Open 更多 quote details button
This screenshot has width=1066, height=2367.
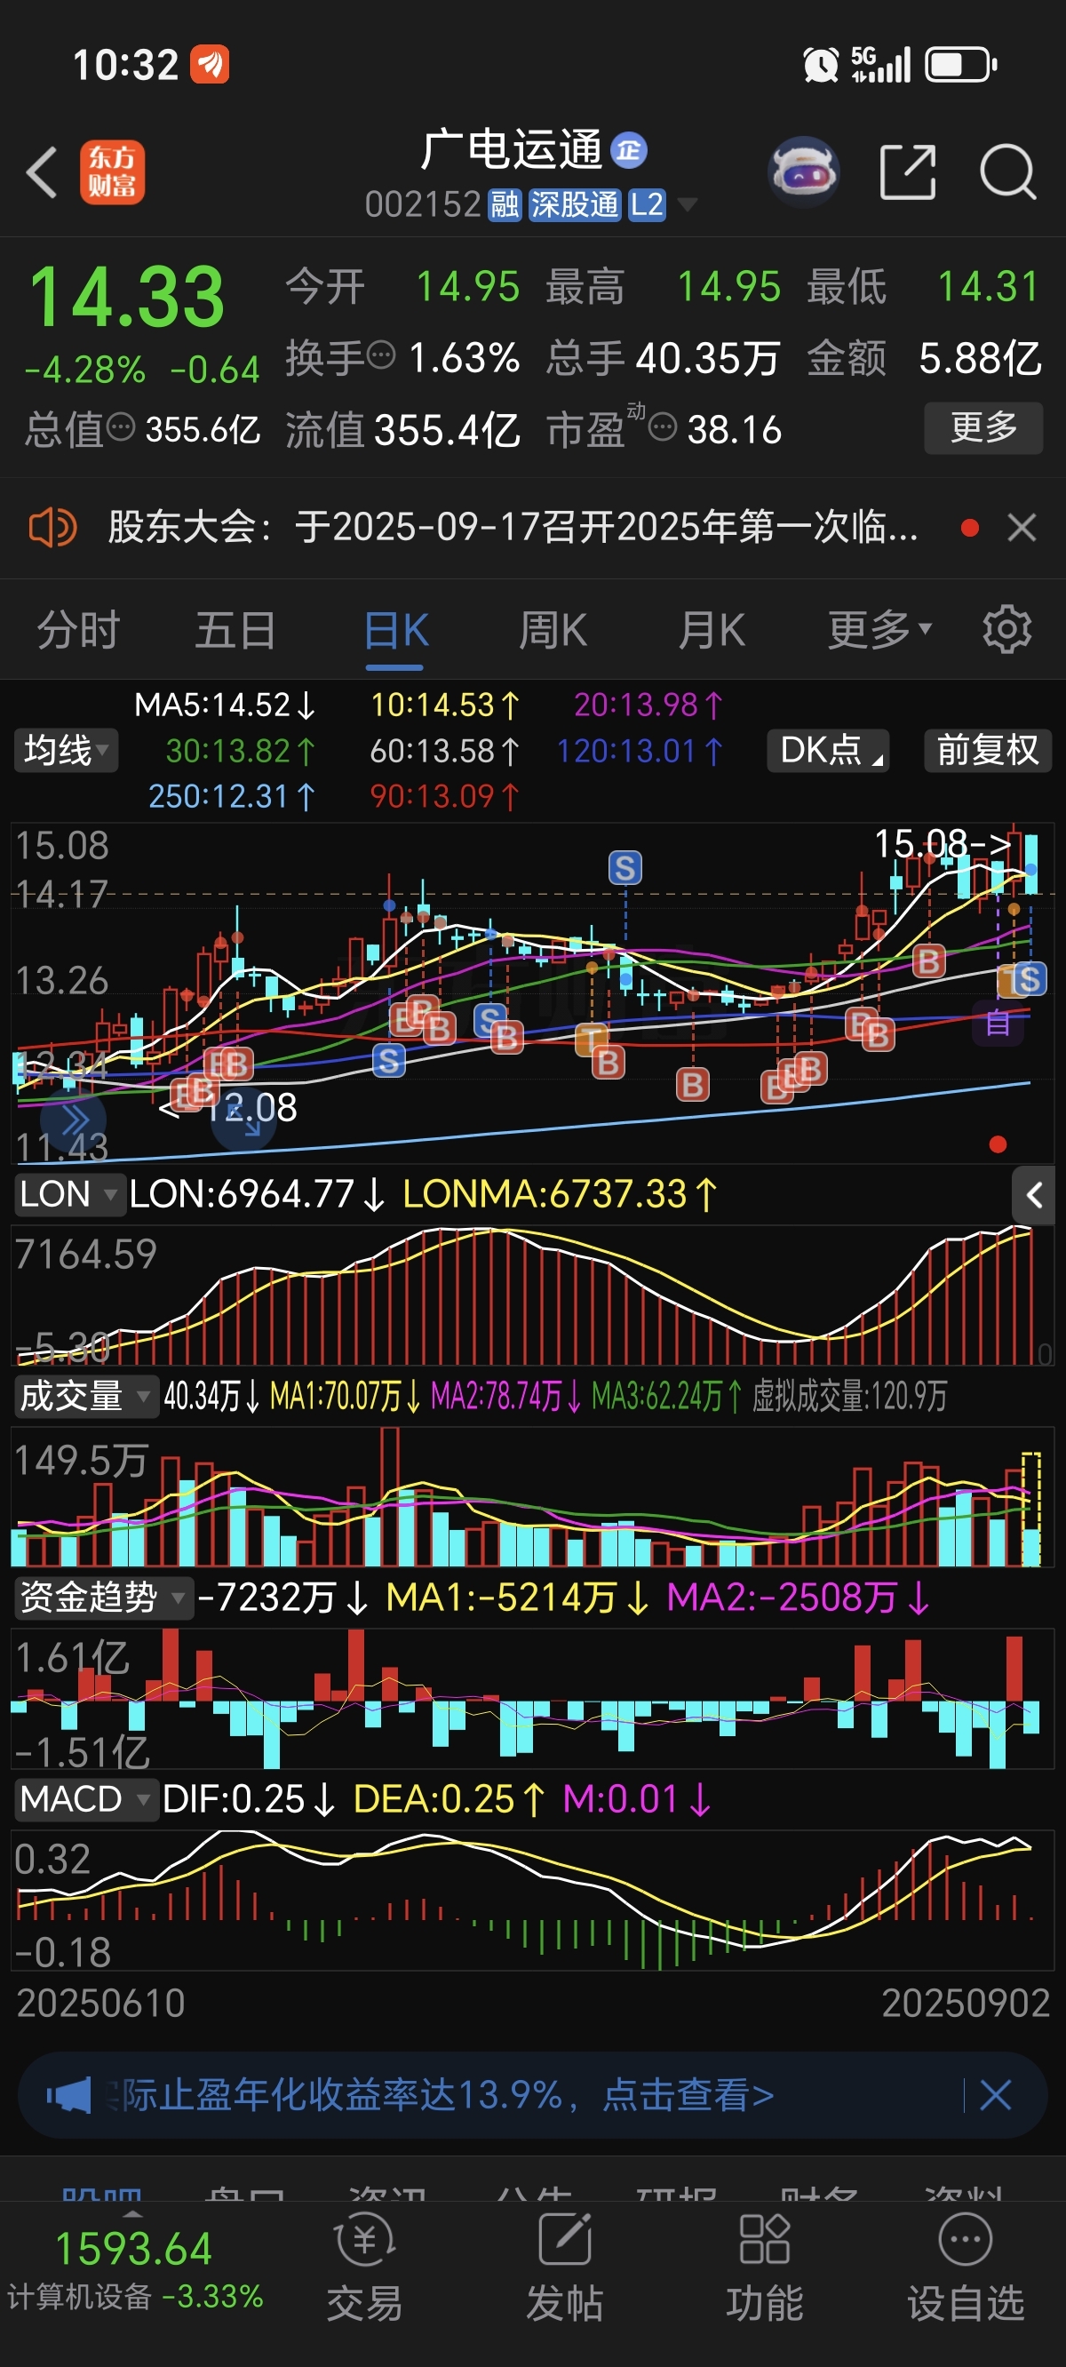983,427
